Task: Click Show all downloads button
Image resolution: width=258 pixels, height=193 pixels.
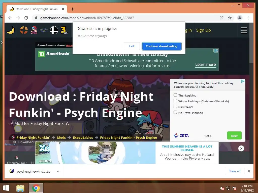Action: tap(235, 171)
